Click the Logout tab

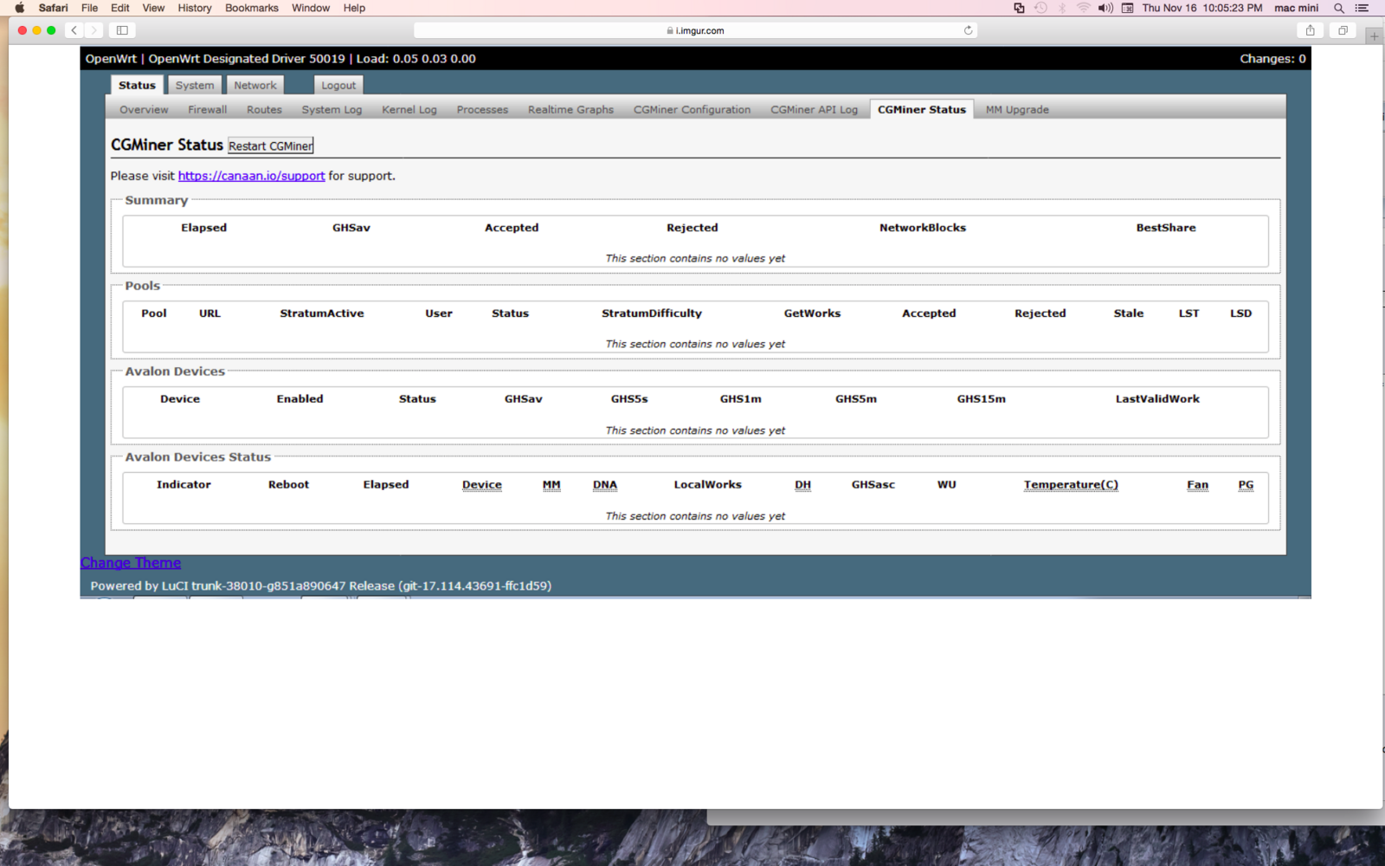point(338,85)
